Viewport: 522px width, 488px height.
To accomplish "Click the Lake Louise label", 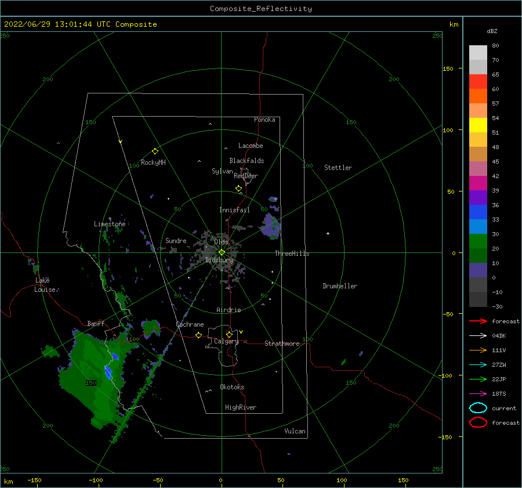I will tap(45, 285).
